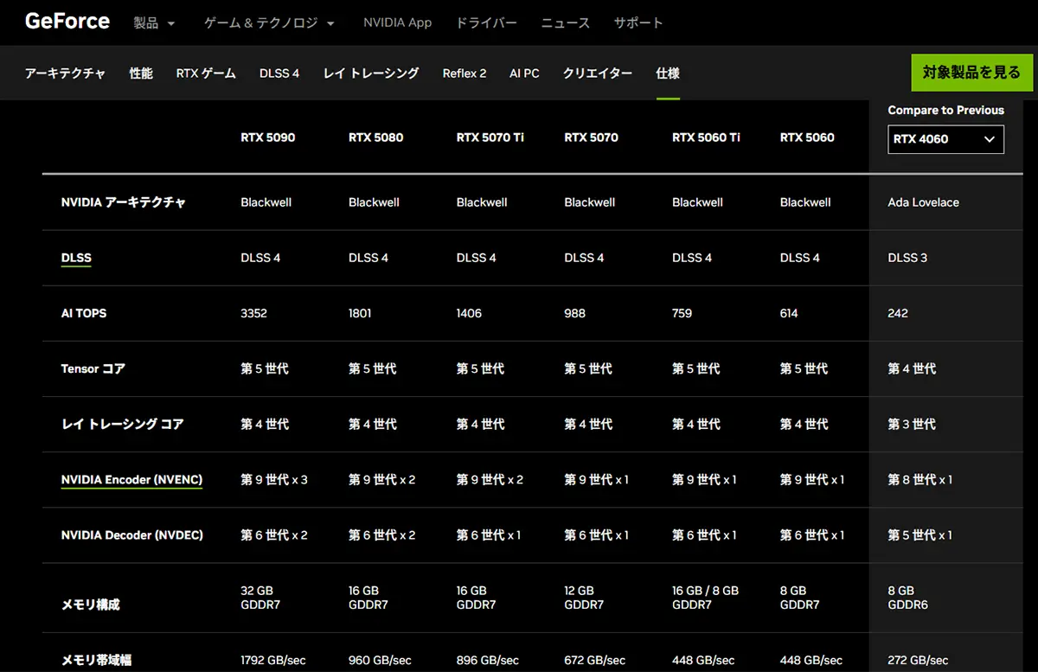Switch to the 性能 tab
The width and height of the screenshot is (1038, 672).
click(141, 74)
